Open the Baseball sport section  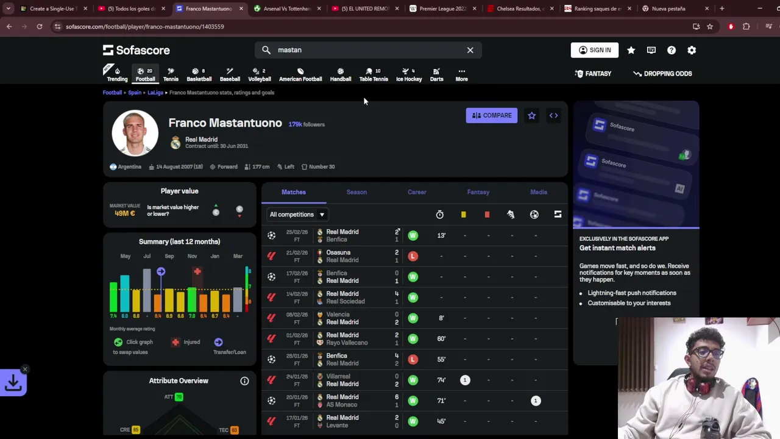230,74
